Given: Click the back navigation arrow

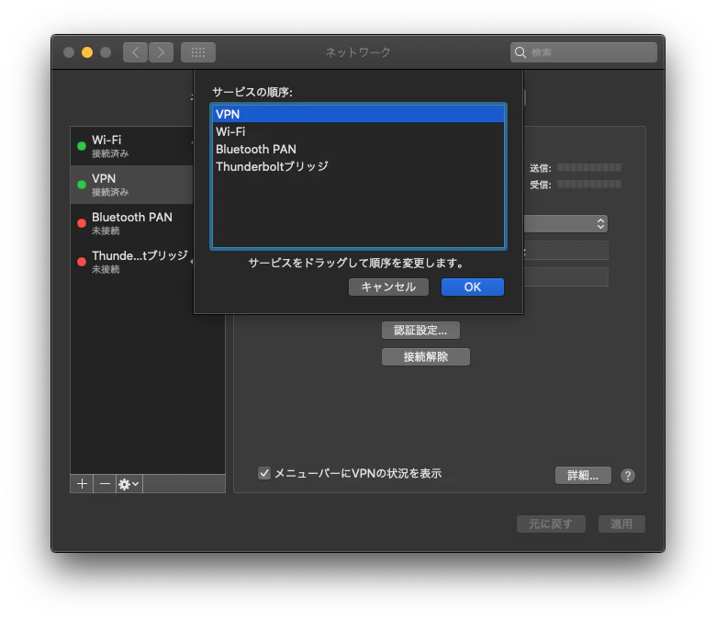Looking at the screenshot, I should click(135, 52).
